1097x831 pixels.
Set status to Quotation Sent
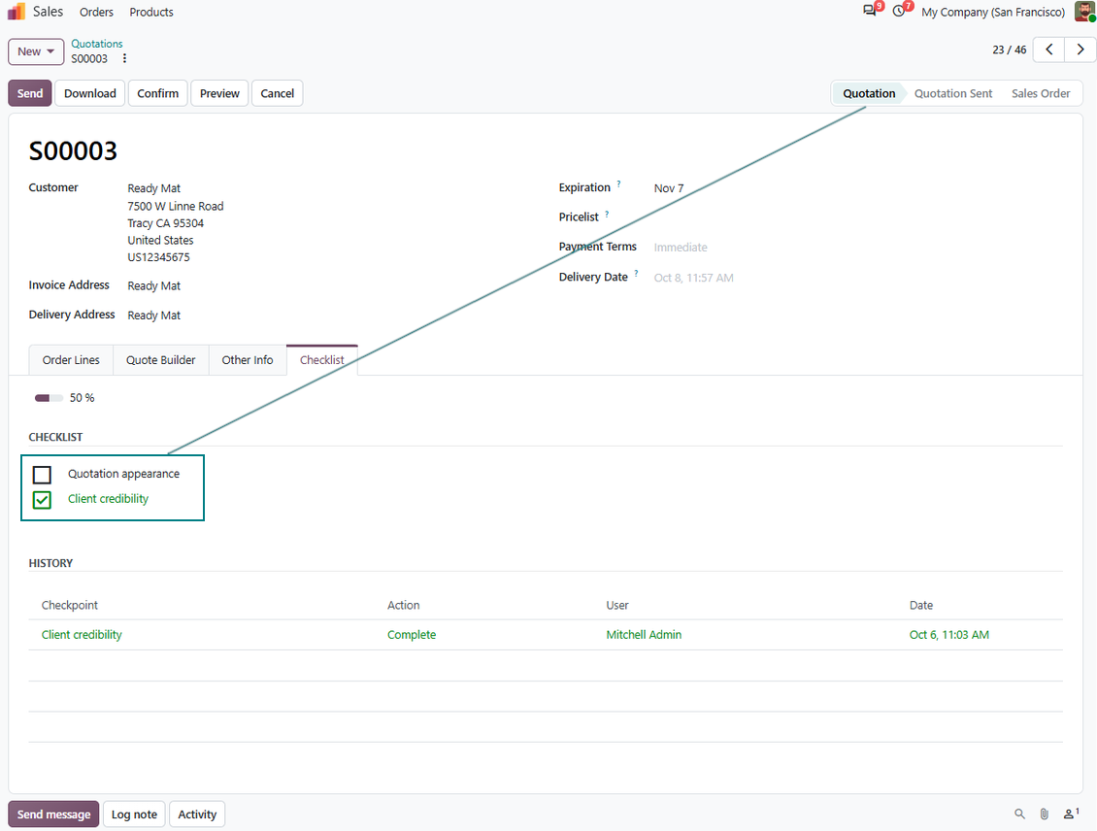(x=953, y=93)
